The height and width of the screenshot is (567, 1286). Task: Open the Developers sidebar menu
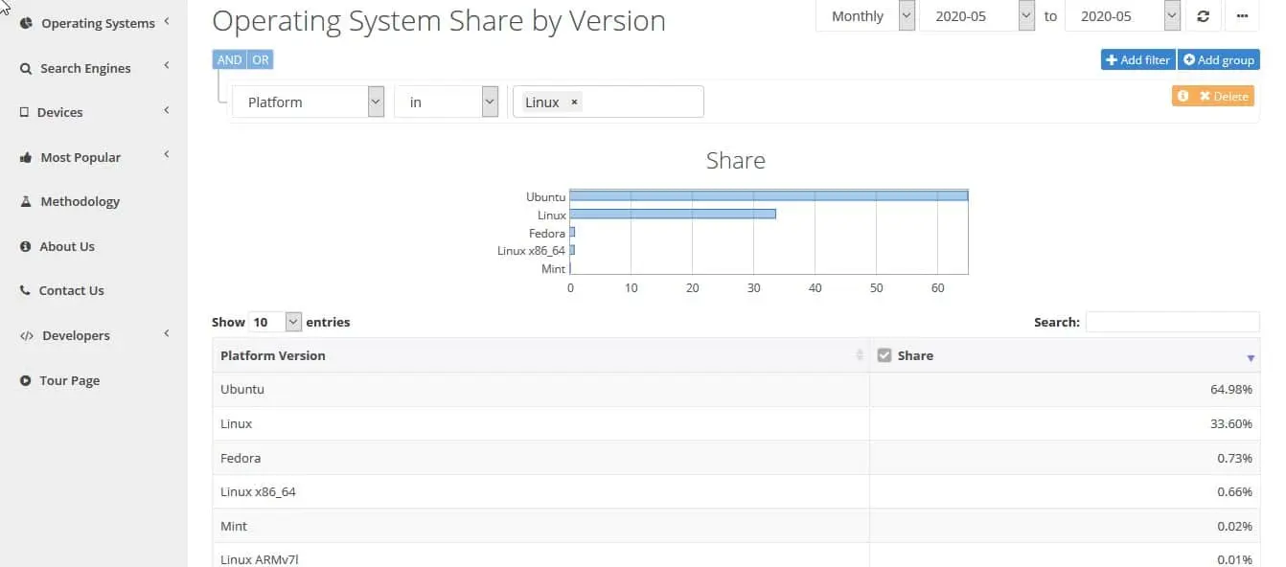pyautogui.click(x=93, y=335)
